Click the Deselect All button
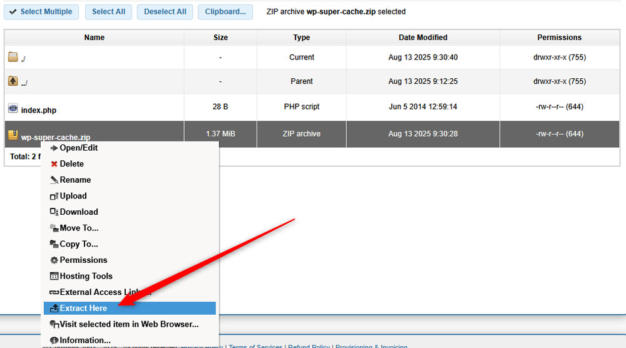Image resolution: width=626 pixels, height=348 pixels. (x=165, y=11)
